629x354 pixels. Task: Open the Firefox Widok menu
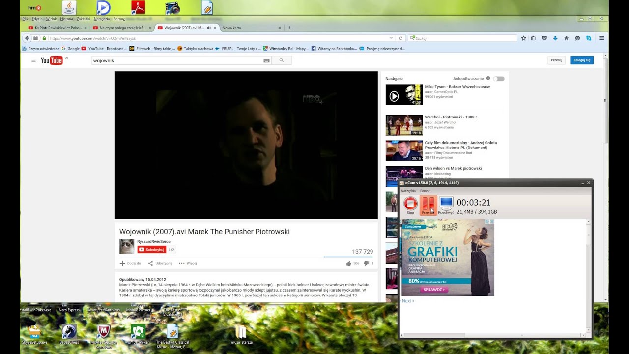pyautogui.click(x=51, y=19)
